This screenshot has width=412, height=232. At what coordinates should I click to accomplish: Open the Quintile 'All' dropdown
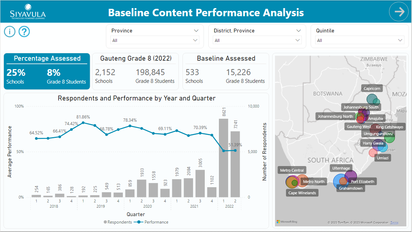tap(359, 40)
